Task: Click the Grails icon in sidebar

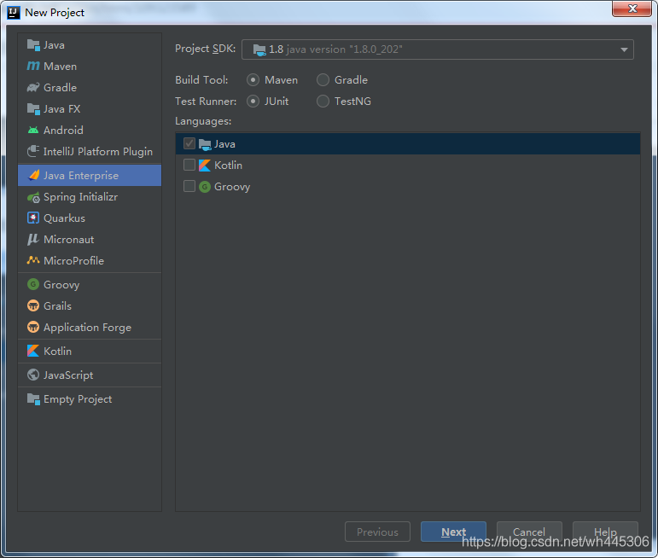Action: (x=33, y=305)
